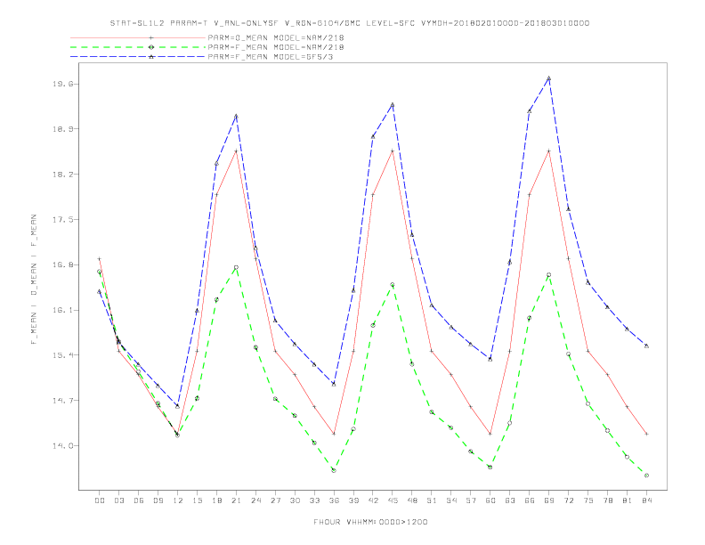Click x-axis forecast hour label 42

click(x=373, y=500)
